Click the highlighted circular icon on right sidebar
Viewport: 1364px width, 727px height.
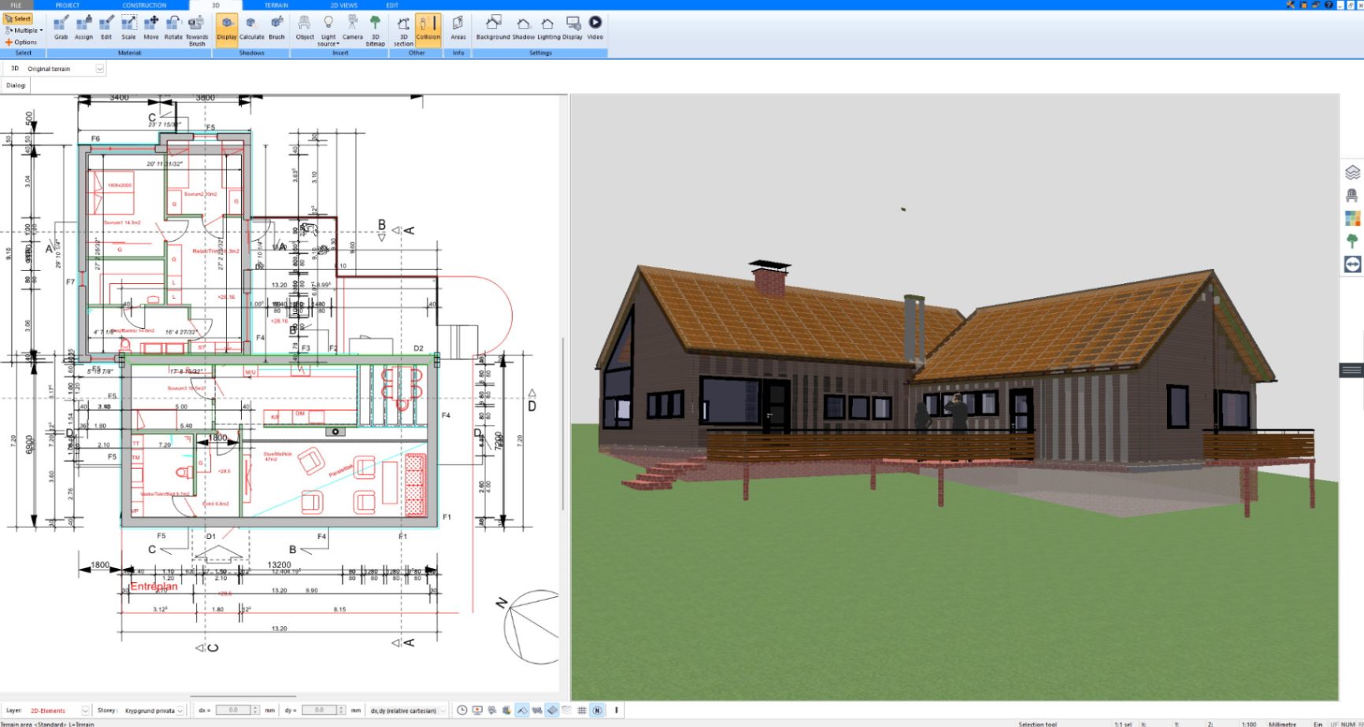[1352, 264]
